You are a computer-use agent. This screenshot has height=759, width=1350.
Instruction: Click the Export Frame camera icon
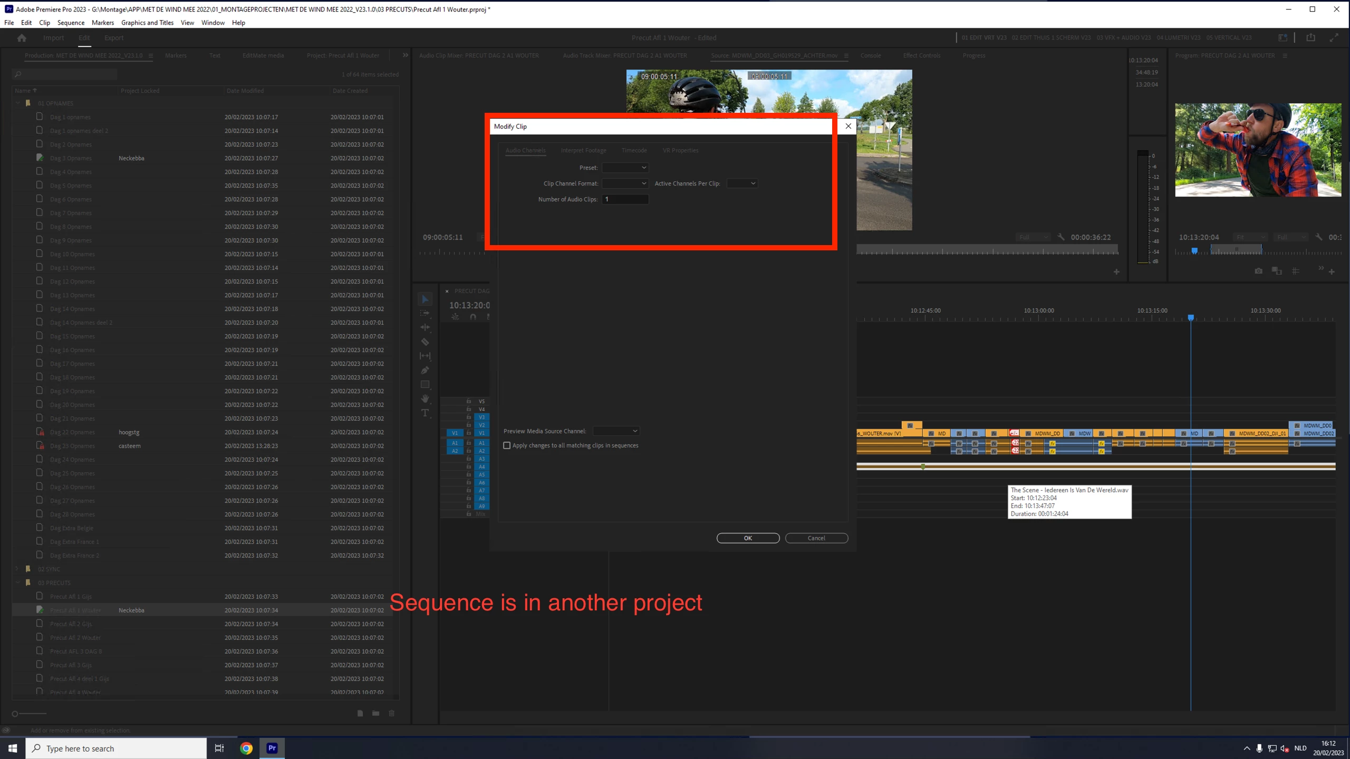click(x=1259, y=271)
